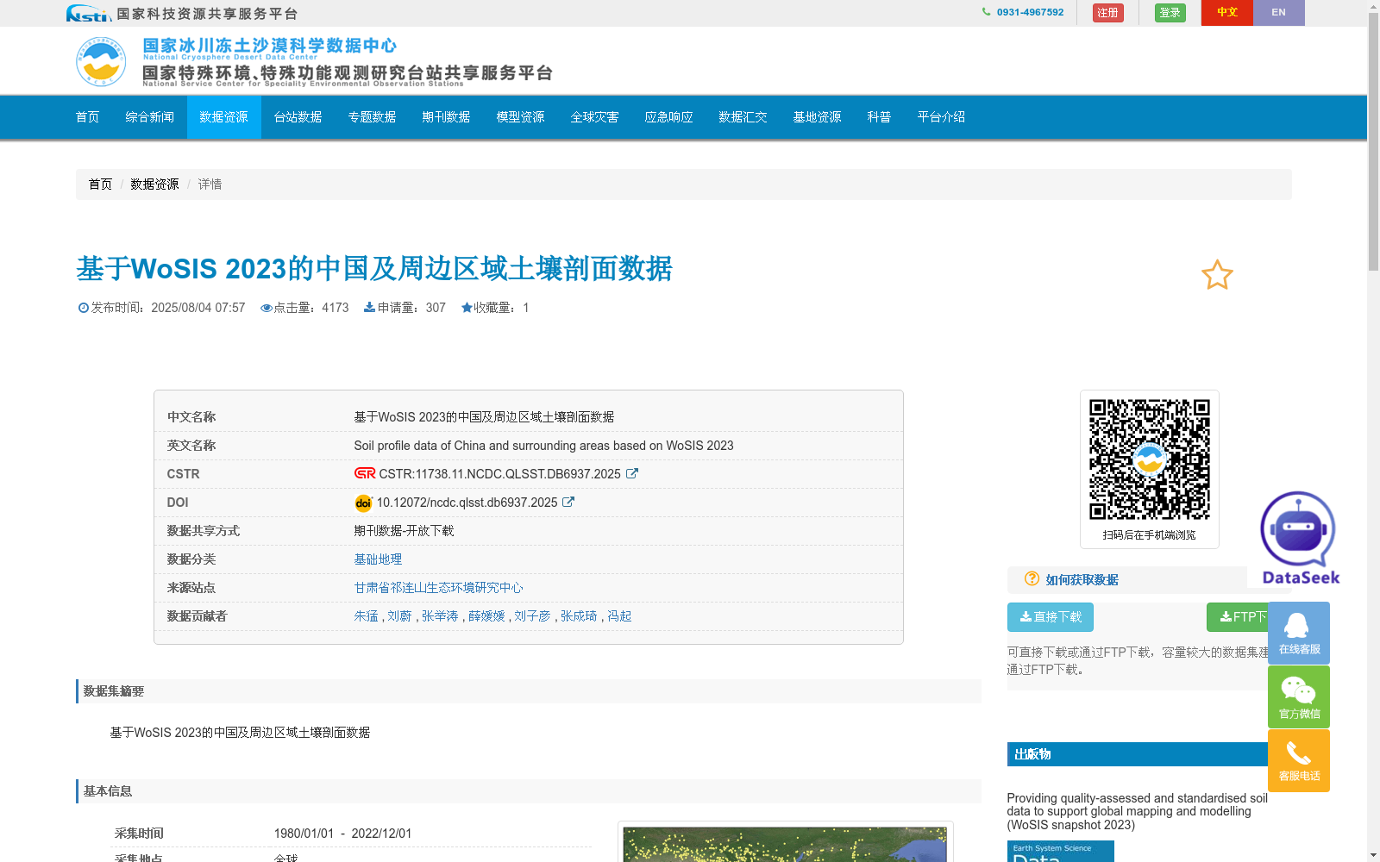This screenshot has height=862, width=1380.
Task: Open the official WeChat (官方微信) widget
Action: (x=1299, y=696)
